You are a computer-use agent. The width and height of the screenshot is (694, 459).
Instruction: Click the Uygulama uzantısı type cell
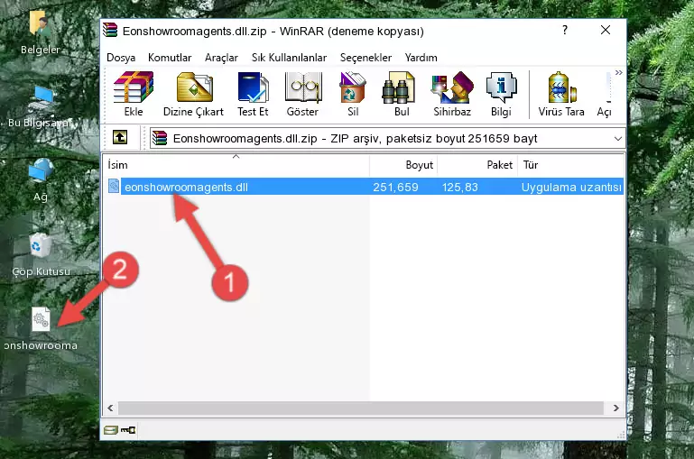pos(571,187)
